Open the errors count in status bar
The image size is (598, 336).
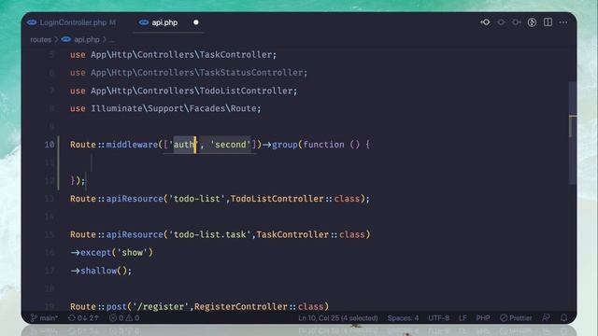pos(116,317)
